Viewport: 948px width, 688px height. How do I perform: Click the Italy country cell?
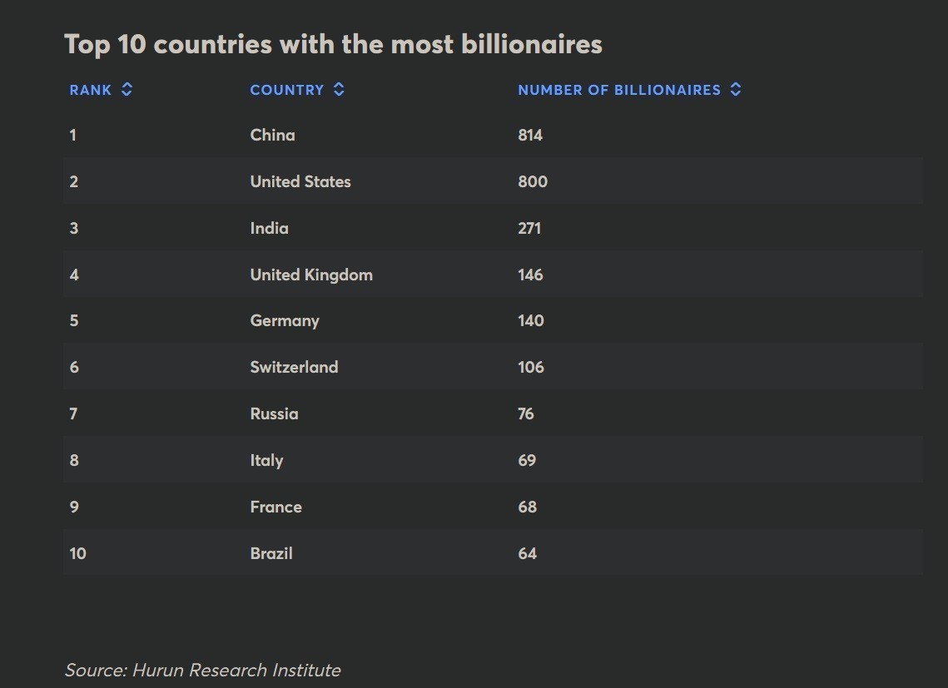coord(266,460)
